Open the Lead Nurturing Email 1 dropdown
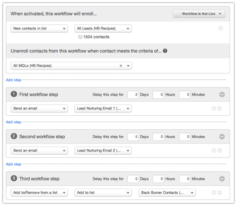The image size is (239, 208). pos(103,108)
